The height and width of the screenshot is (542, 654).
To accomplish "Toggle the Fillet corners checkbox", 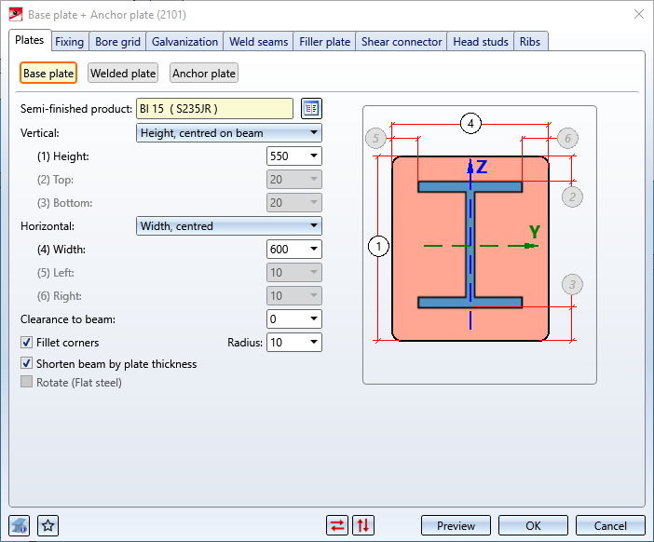I will [27, 343].
